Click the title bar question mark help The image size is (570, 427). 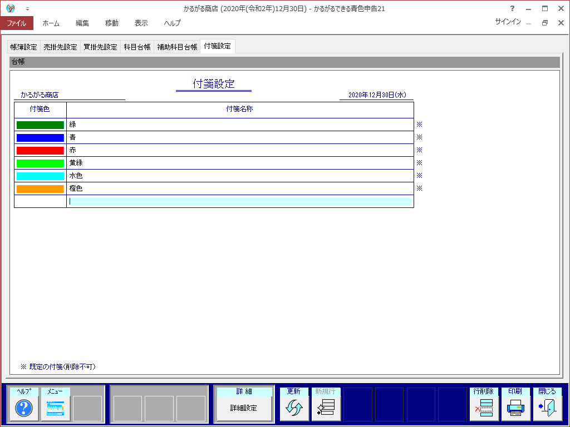[512, 8]
